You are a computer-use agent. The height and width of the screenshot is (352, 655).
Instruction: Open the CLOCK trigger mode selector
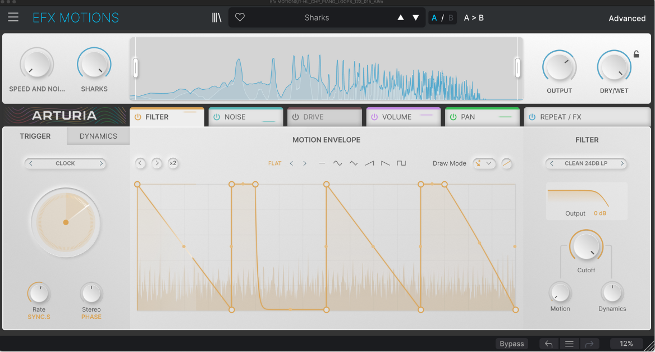[65, 163]
